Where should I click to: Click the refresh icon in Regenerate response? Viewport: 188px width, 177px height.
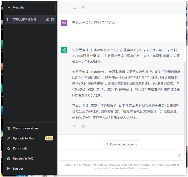click(x=107, y=144)
